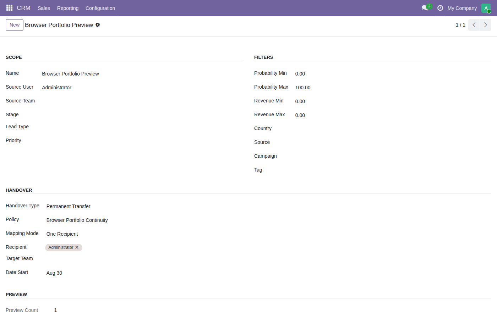Click the Recipient field label
The height and width of the screenshot is (319, 497).
[x=16, y=247]
